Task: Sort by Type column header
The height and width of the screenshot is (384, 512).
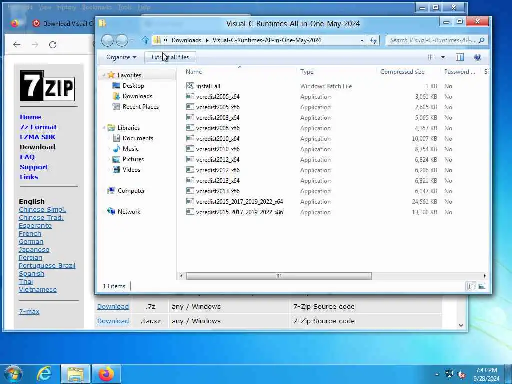Action: point(307,72)
